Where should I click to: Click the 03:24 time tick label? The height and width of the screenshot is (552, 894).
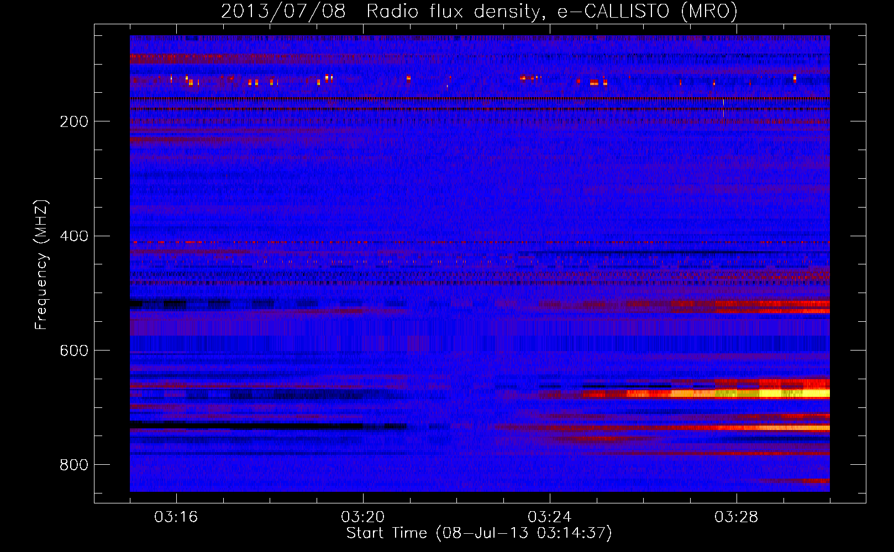pos(550,517)
